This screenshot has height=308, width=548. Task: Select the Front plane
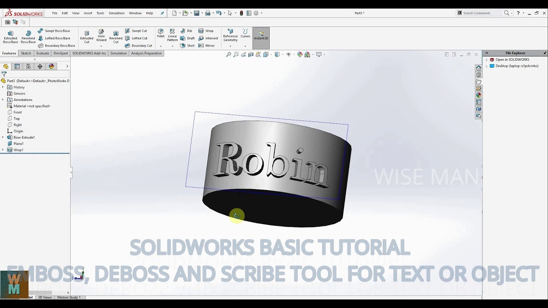click(14, 112)
